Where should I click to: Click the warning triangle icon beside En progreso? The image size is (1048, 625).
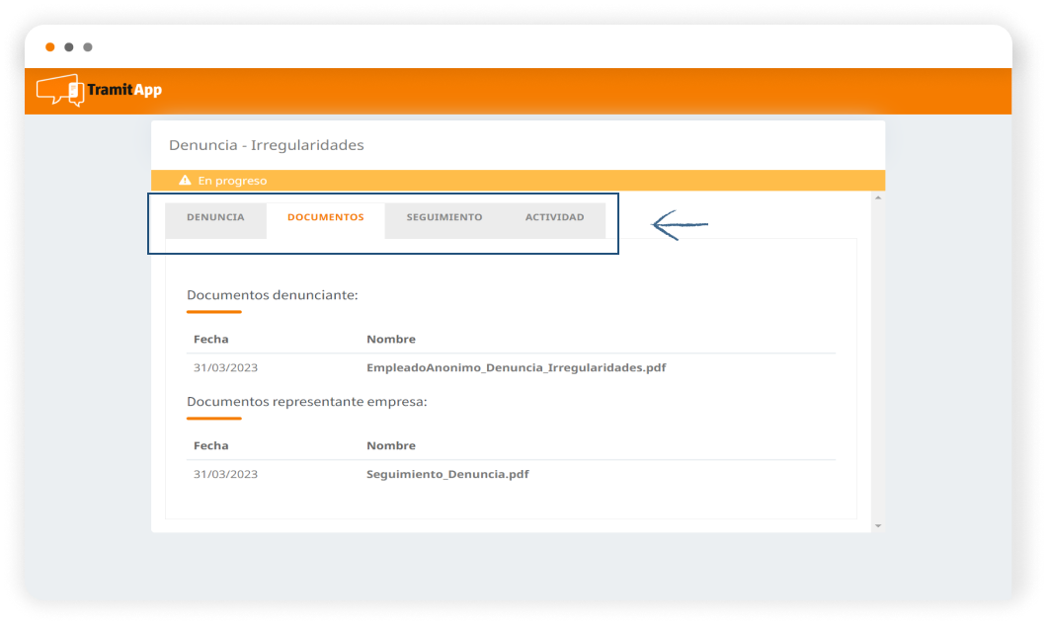click(x=185, y=181)
